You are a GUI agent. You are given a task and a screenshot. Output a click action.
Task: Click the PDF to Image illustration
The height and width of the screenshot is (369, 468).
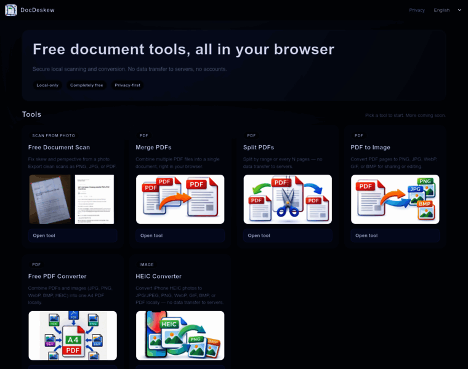pos(395,199)
